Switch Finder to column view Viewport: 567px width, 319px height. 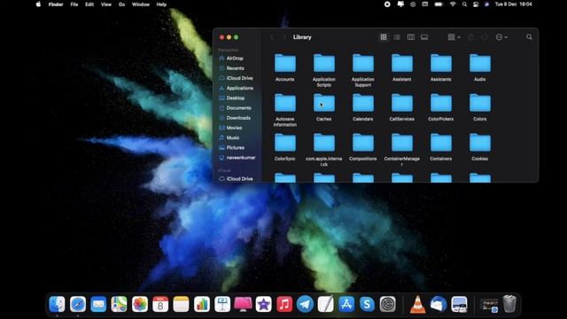[x=411, y=37]
